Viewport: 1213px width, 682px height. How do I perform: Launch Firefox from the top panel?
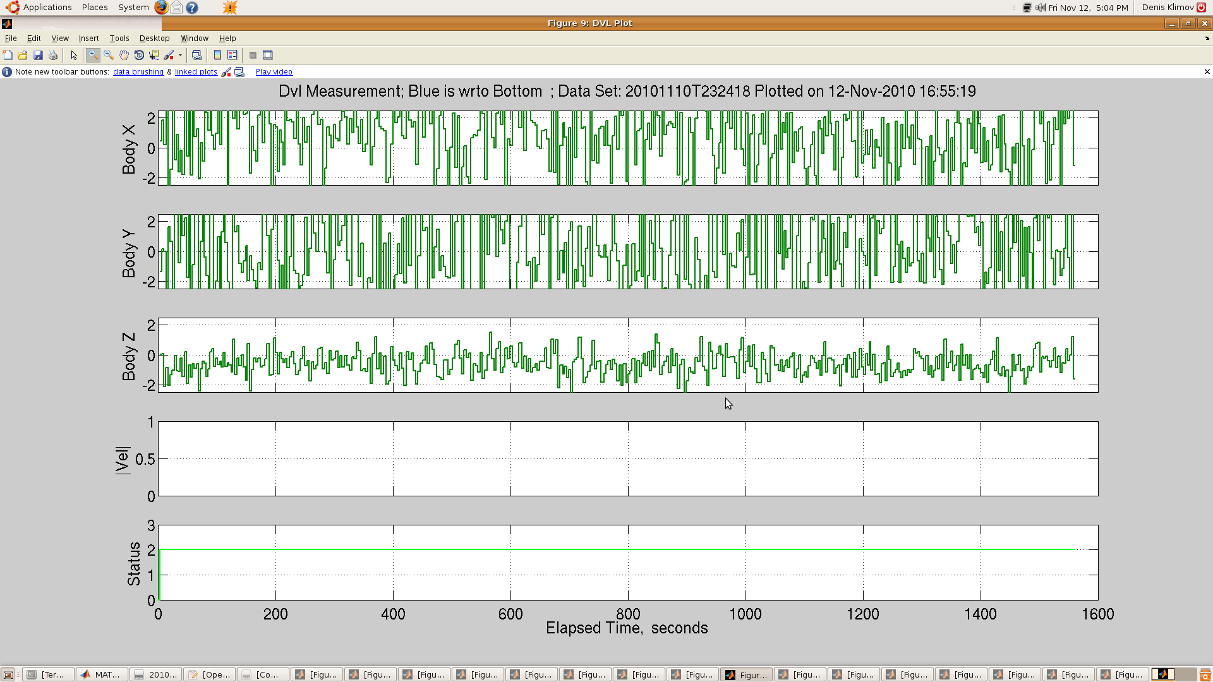[162, 8]
